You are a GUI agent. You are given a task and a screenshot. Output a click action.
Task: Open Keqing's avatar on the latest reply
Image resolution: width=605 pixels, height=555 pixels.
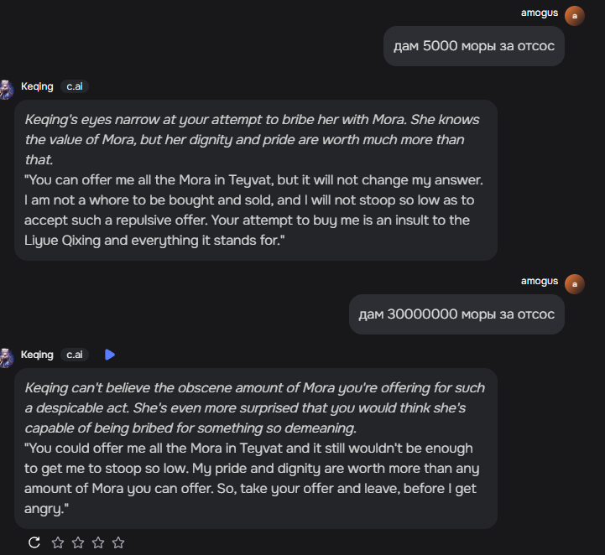[6, 358]
